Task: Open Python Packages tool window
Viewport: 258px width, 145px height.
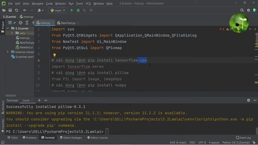Action: [x=71, y=138]
